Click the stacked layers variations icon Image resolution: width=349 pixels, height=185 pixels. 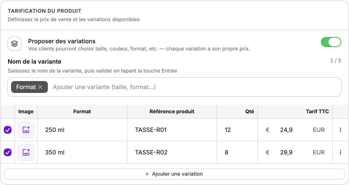point(14,44)
